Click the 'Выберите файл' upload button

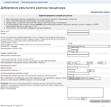click(x=74, y=78)
